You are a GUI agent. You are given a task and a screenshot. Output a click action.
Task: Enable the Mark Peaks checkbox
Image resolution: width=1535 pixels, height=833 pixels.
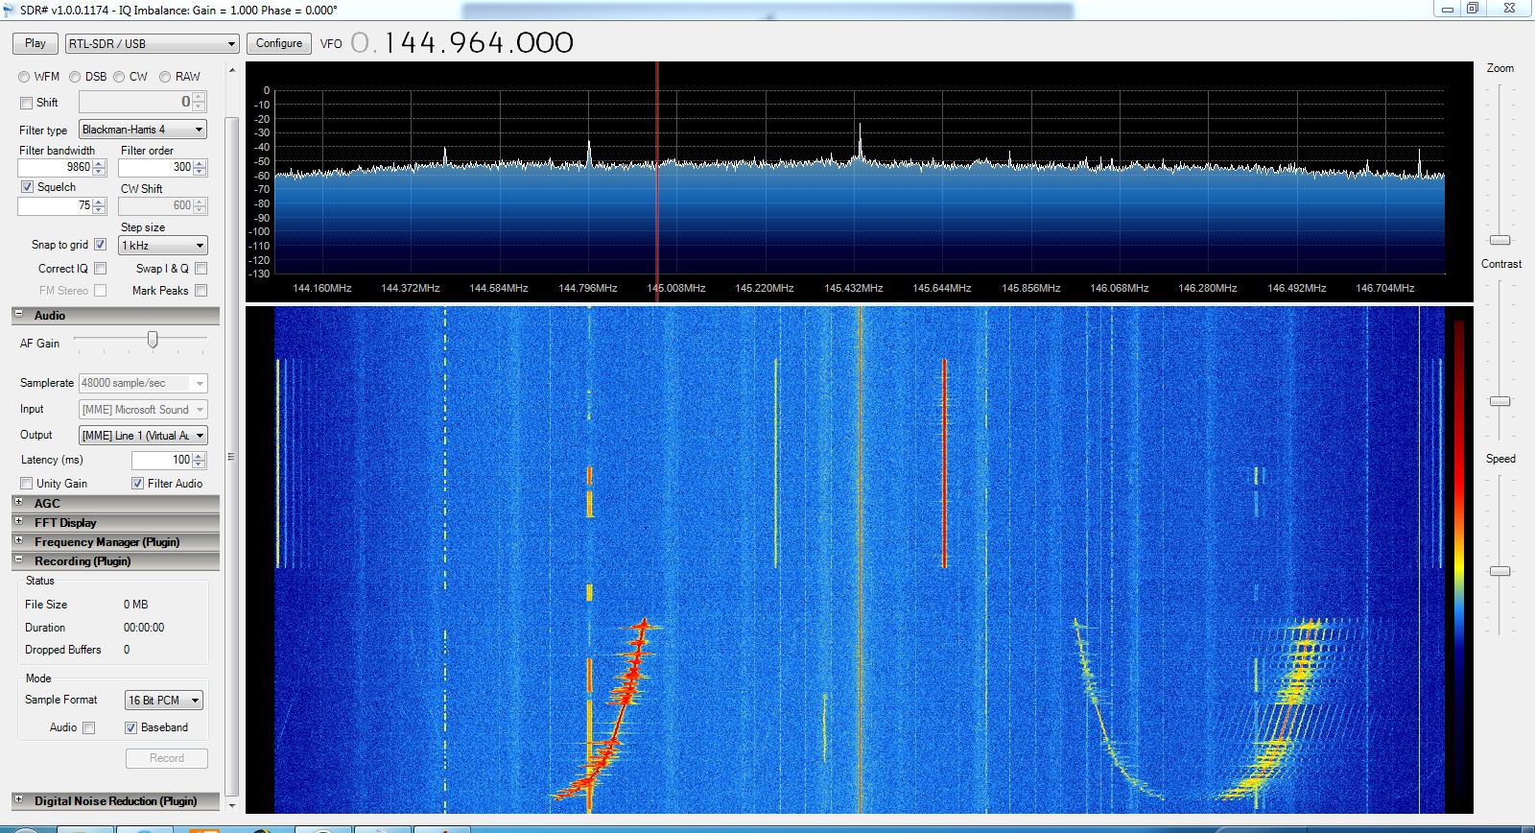pos(201,291)
